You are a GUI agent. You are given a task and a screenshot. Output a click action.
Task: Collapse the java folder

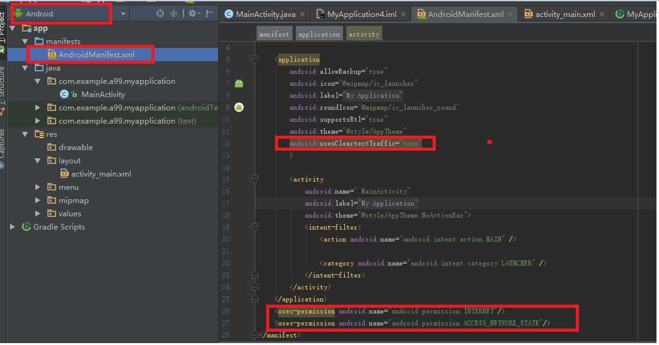pos(25,67)
